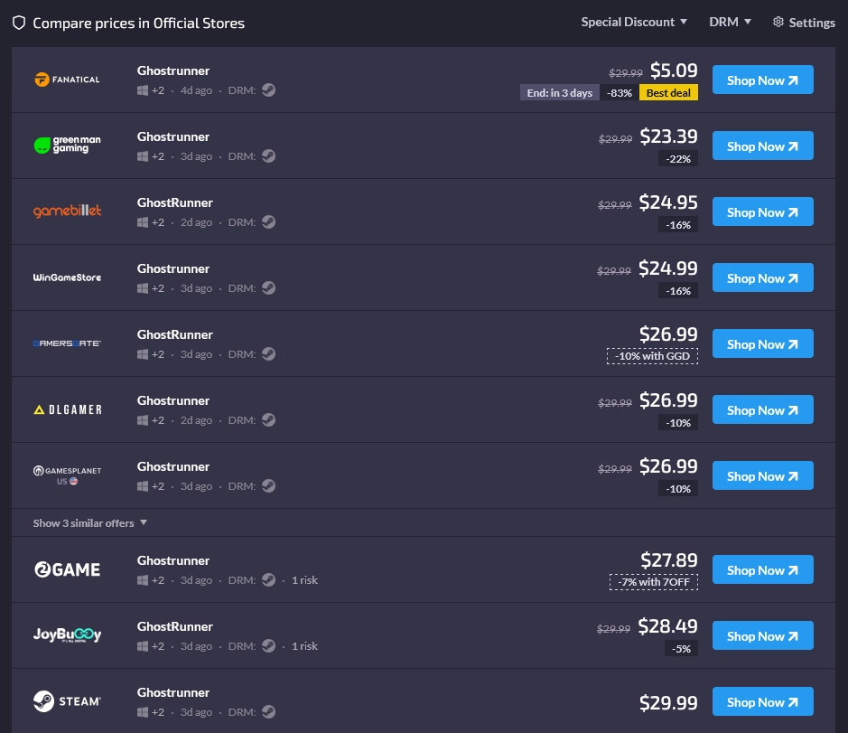Click 1 risk label on JoyBuggy row

[304, 646]
